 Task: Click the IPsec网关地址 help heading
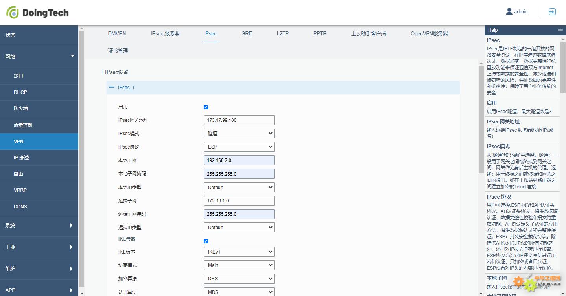coord(503,121)
